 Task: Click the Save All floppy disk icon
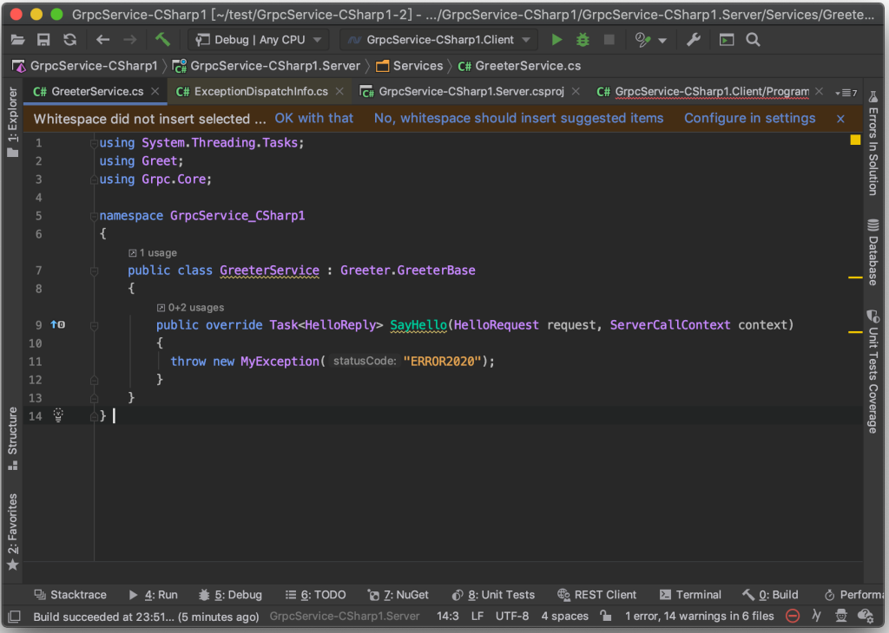point(43,40)
